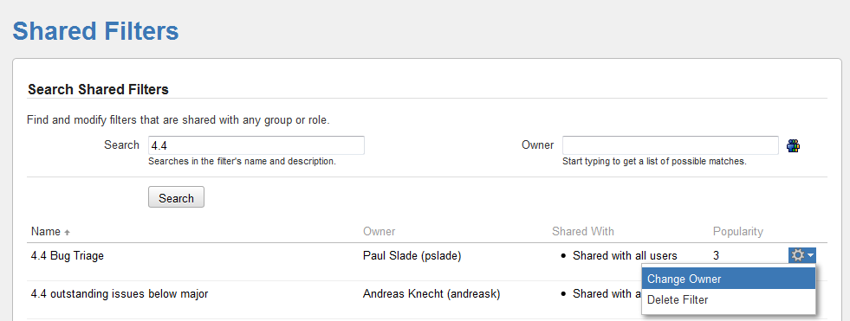850x321 pixels.
Task: Open the user picker icon beside Owner
Action: click(793, 145)
